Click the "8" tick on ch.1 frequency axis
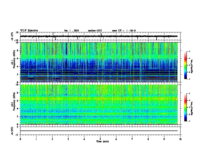This screenshot has width=203, height=156. [18, 50]
